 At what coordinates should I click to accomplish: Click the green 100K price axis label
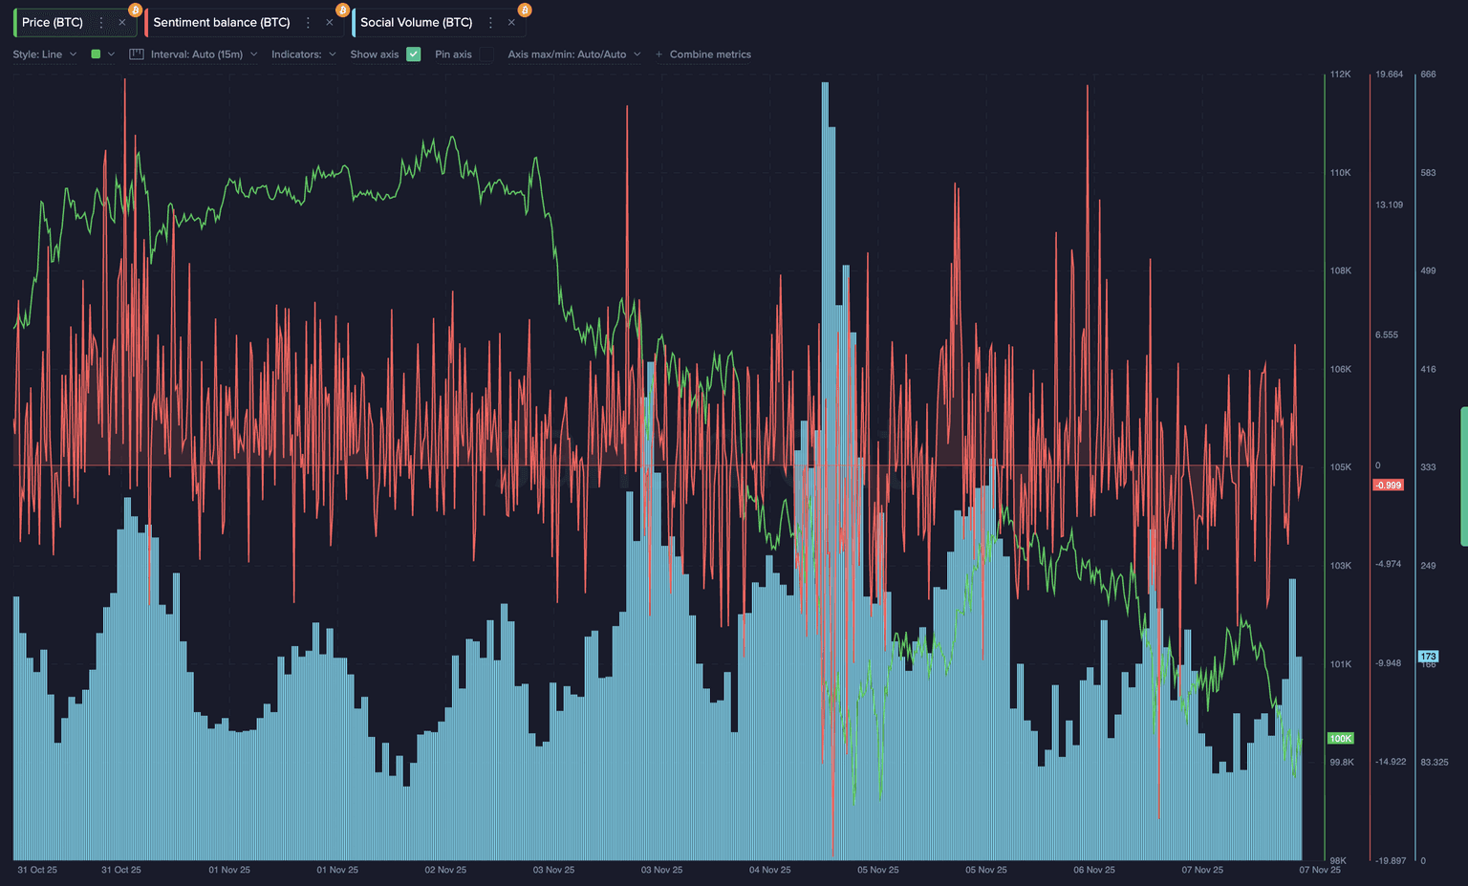coord(1340,739)
